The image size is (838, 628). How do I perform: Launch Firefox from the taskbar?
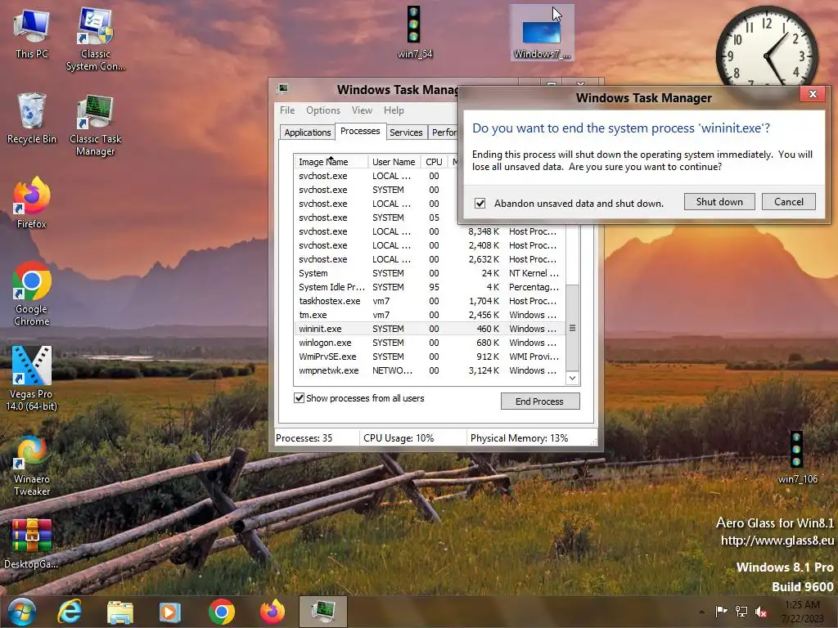[273, 612]
